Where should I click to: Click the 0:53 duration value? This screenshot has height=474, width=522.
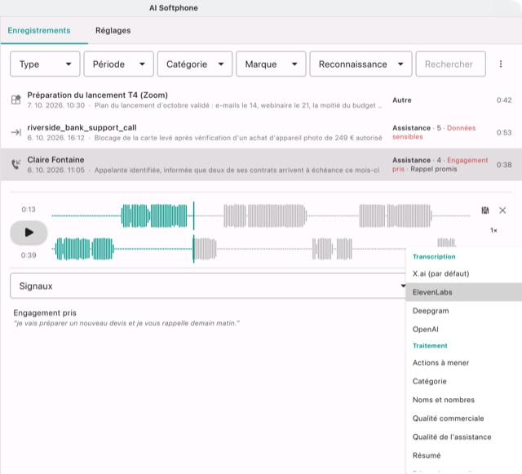(504, 132)
